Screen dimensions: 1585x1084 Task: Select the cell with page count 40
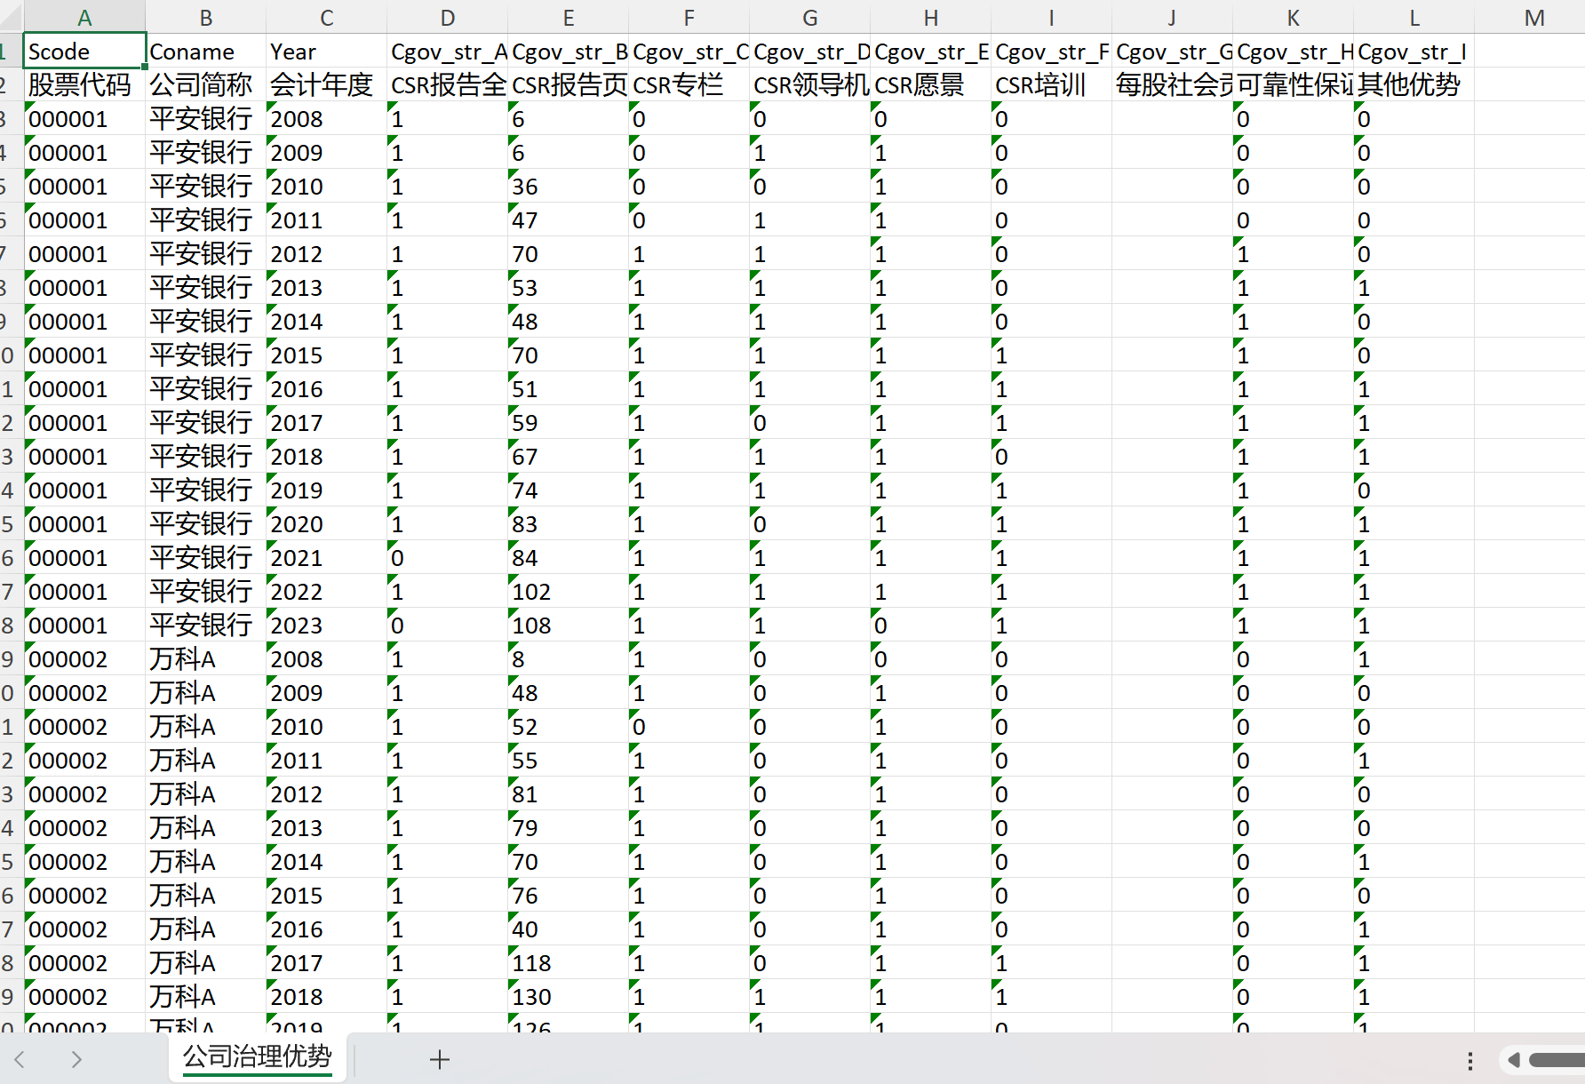[568, 929]
